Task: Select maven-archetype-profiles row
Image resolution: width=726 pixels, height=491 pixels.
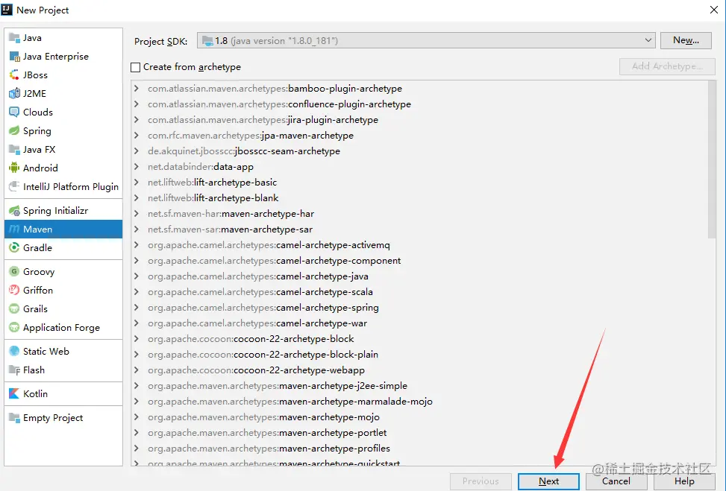Action: click(419, 449)
